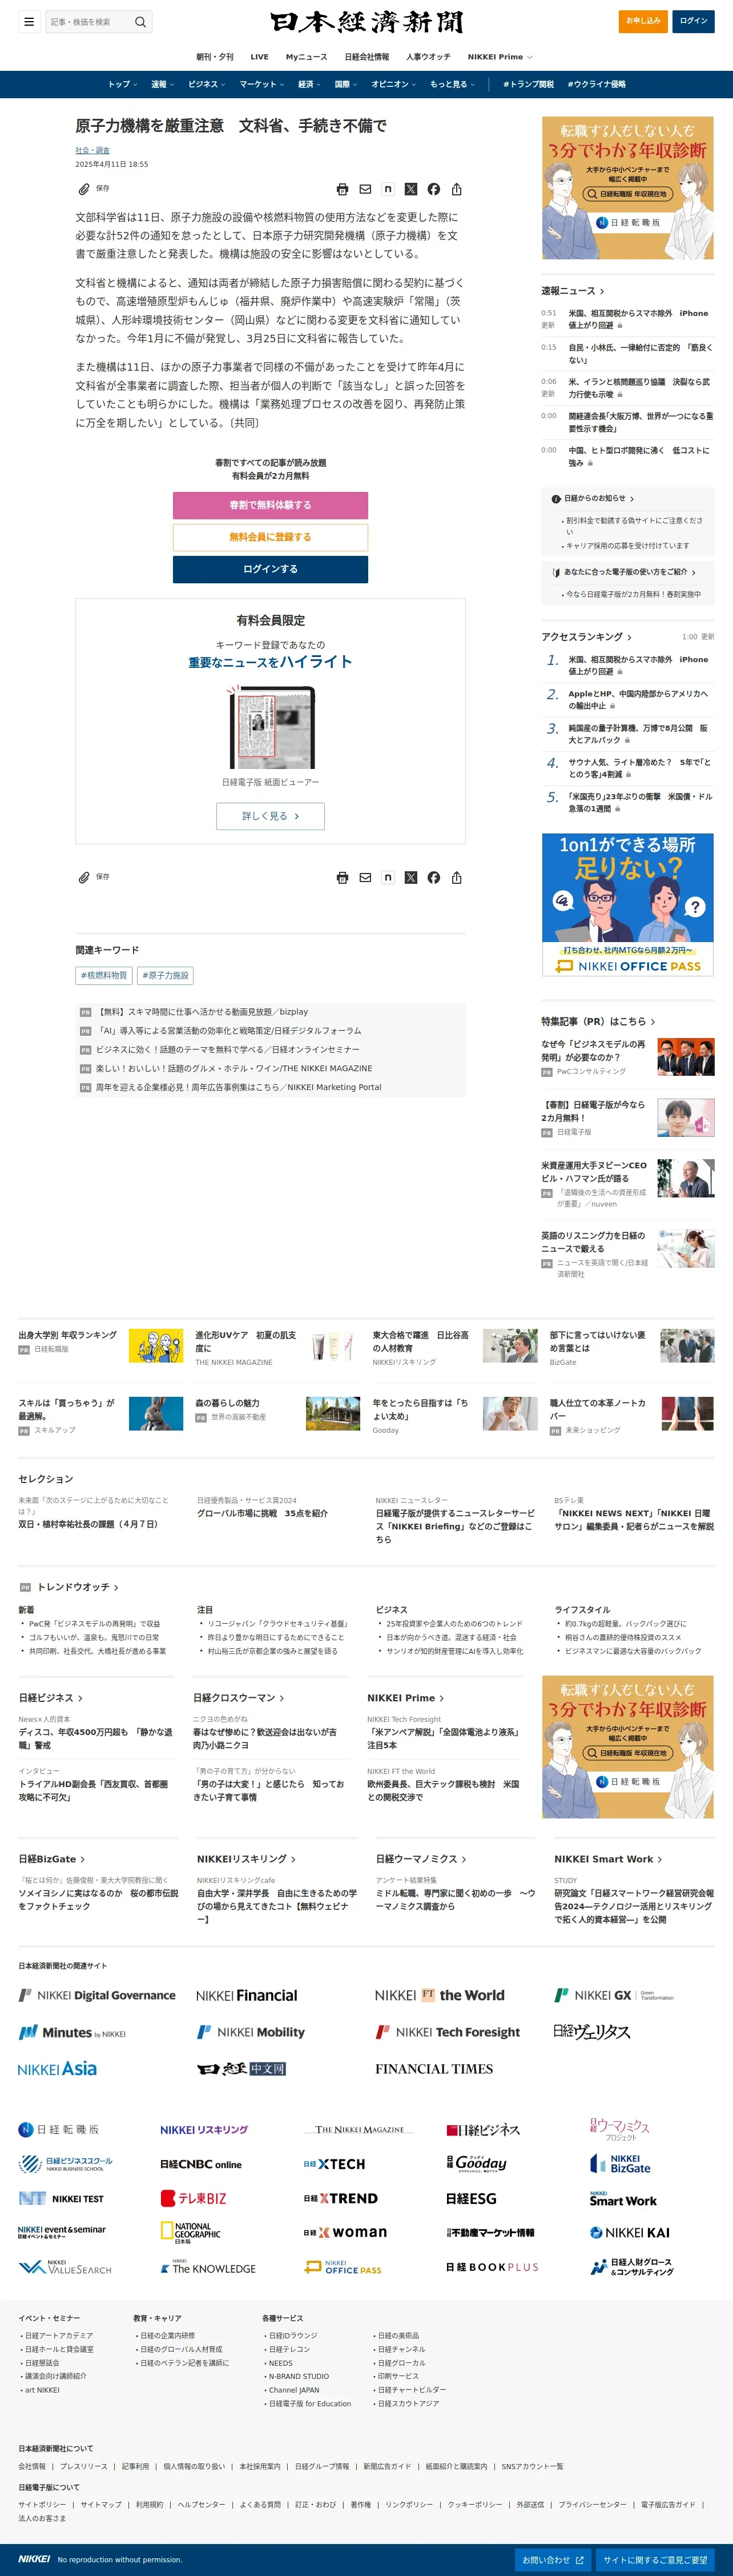Click the print icon below the article
Screen dimensions: 733x2576
pos(343,878)
